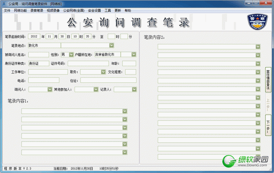Click the day field showing 30

point(62,37)
